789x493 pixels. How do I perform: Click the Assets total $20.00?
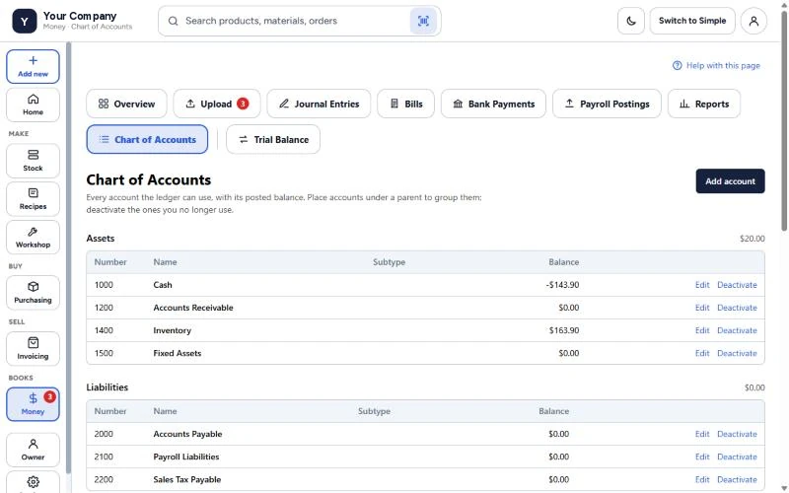pyautogui.click(x=752, y=239)
